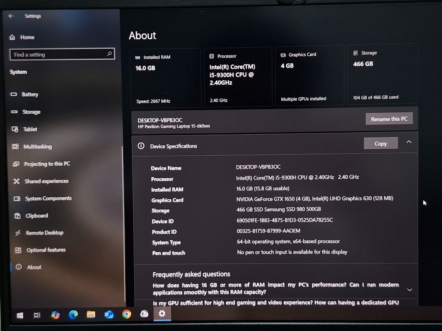
Task: Click '104 GB of 466 GB used' text
Action: (376, 97)
